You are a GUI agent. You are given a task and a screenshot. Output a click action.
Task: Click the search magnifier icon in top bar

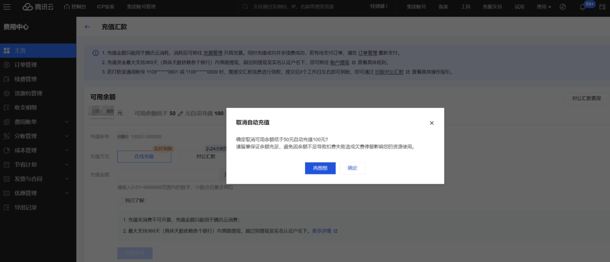245,7
